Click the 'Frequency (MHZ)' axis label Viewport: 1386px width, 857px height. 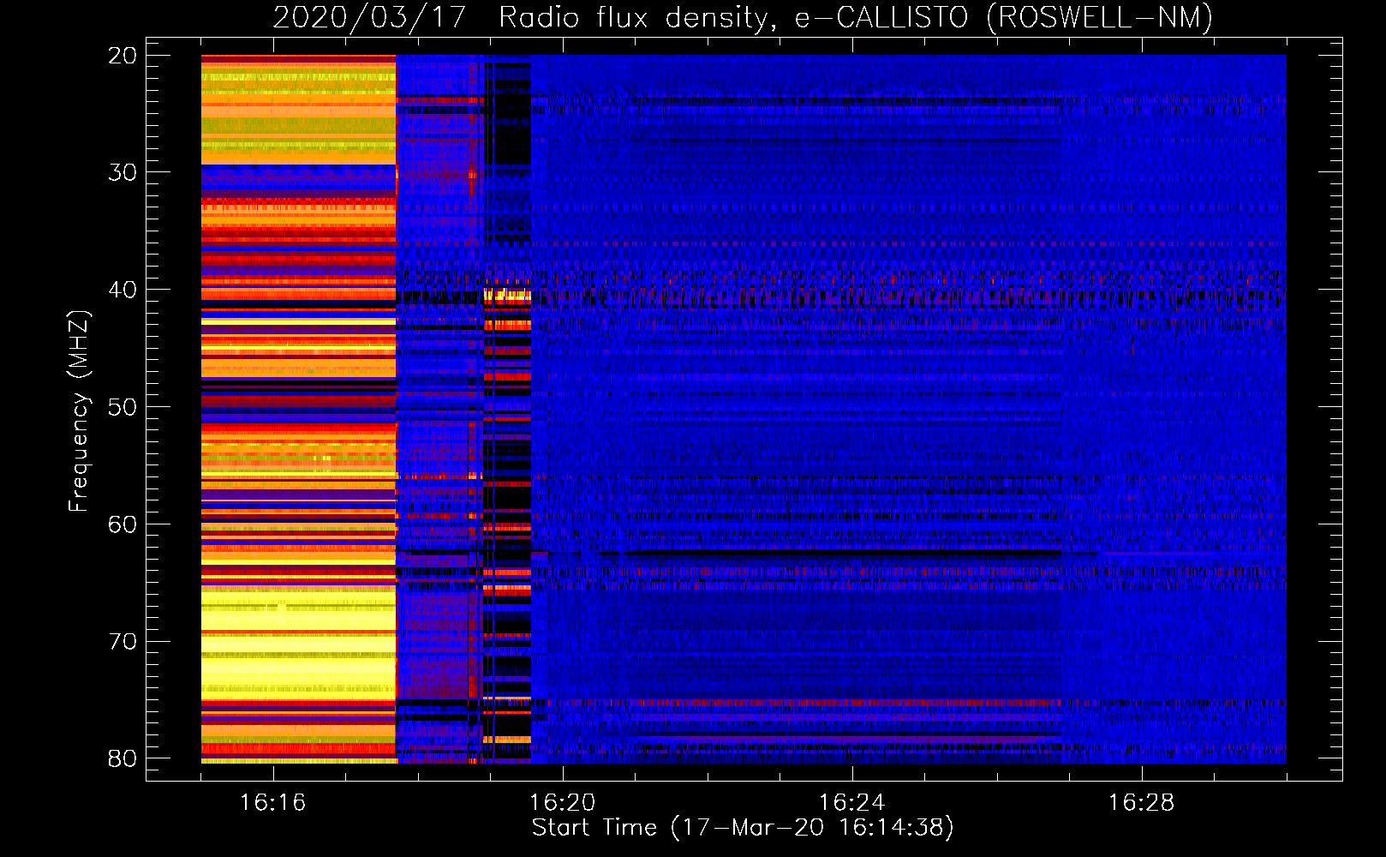79,411
